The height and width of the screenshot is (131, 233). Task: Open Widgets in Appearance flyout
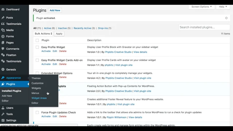[x=36, y=88]
